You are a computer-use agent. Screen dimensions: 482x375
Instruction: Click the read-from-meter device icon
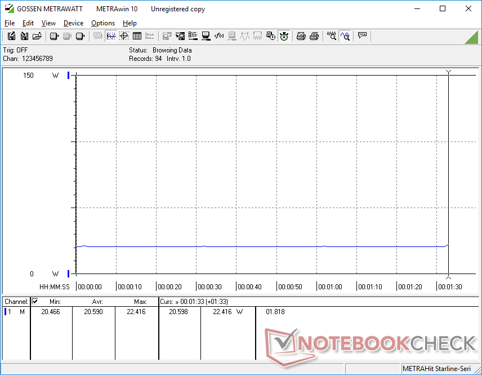click(55, 36)
